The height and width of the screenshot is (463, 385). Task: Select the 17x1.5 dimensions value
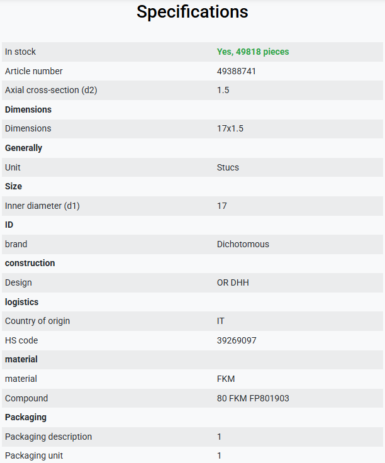(230, 128)
